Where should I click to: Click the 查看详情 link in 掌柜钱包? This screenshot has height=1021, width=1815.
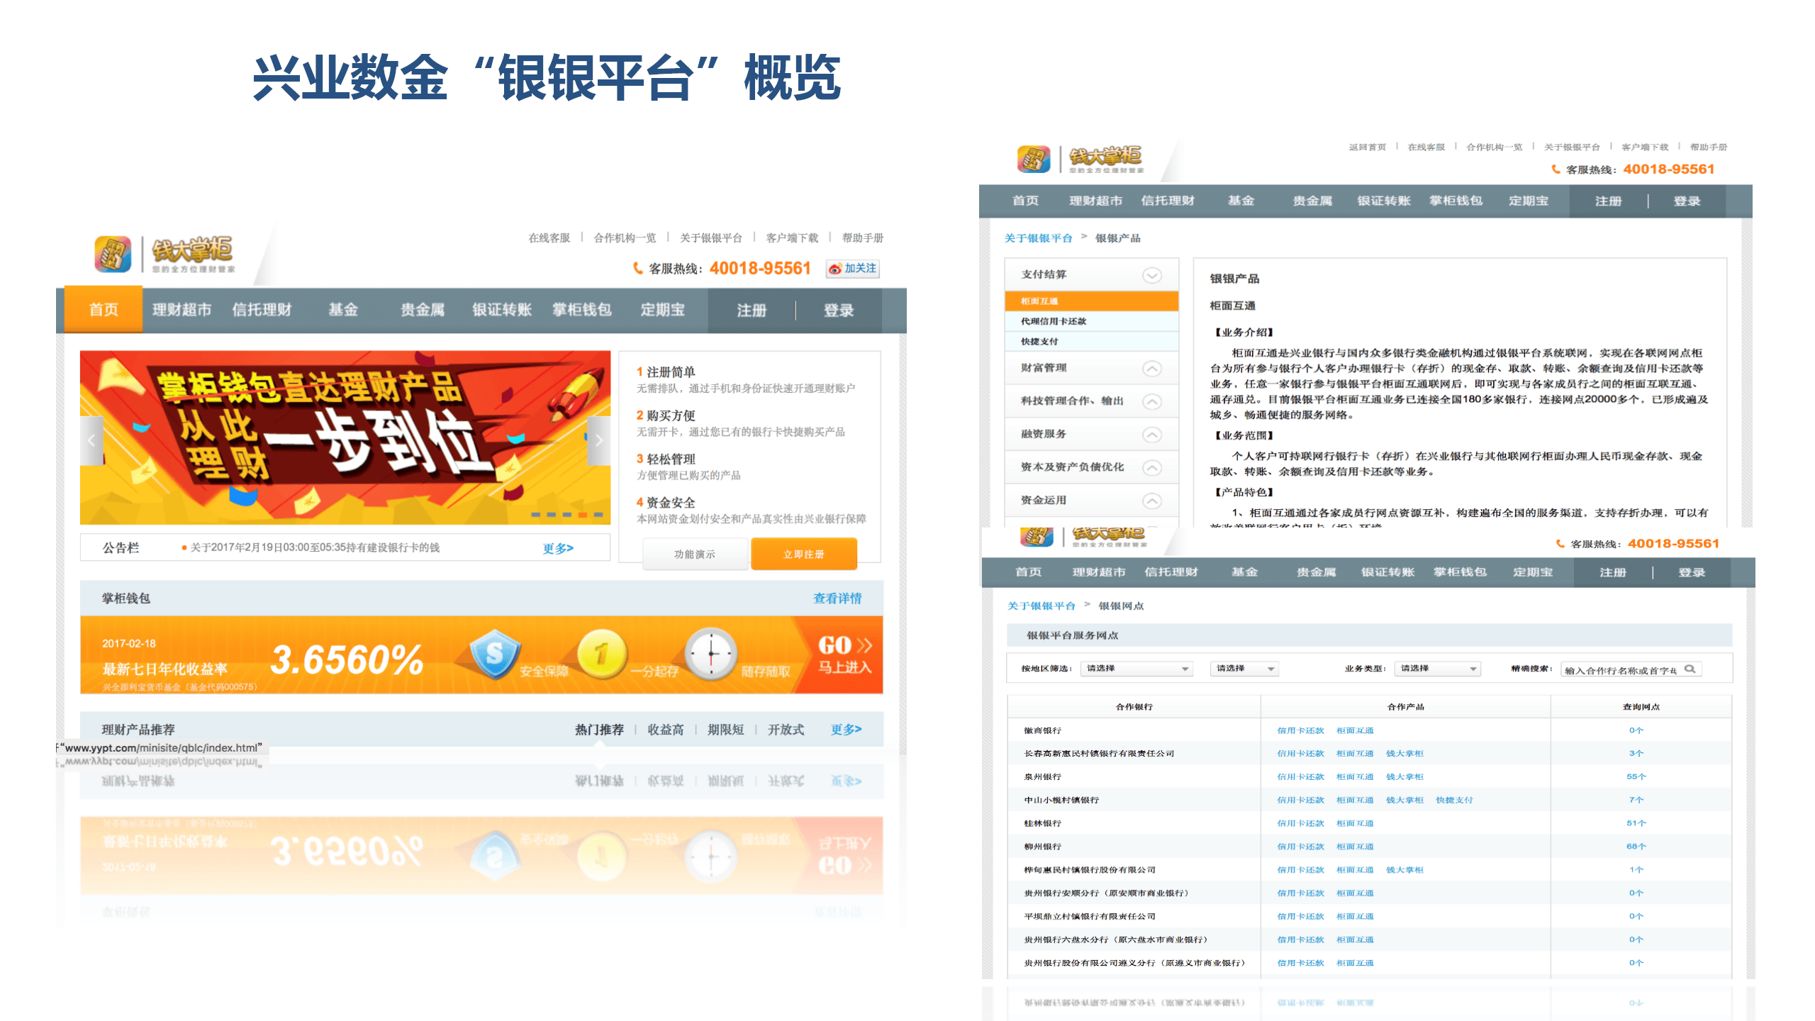point(837,598)
